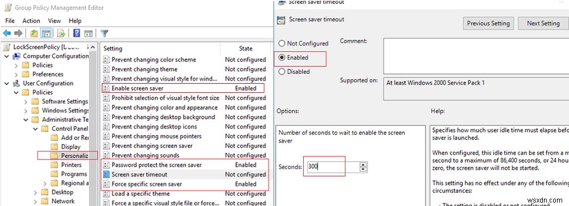Open the Help menu

pos(75,20)
